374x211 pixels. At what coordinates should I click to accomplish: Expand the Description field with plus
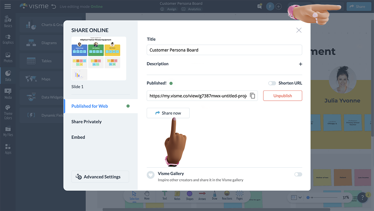(300, 64)
